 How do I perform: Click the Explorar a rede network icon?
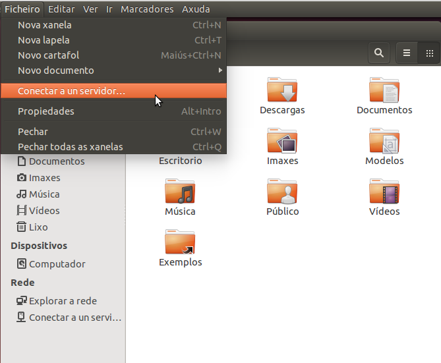(21, 300)
